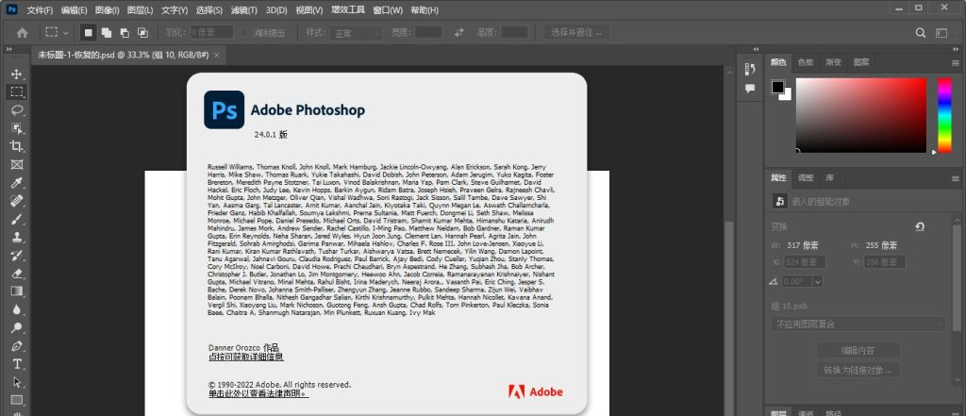The width and height of the screenshot is (966, 416).
Task: Open the Color panel options menu
Action: click(x=955, y=62)
